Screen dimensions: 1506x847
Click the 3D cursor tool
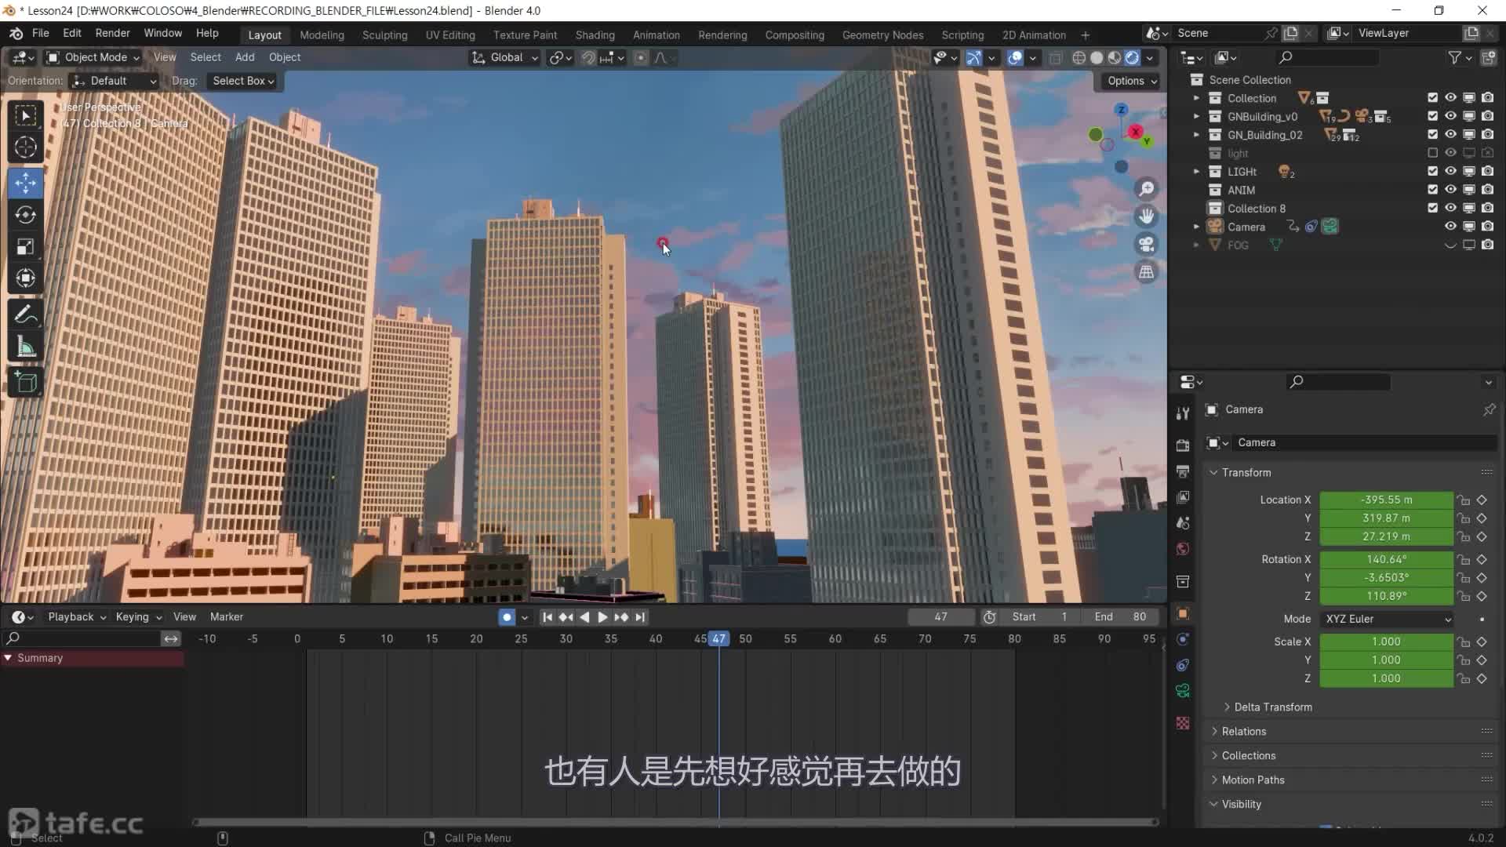click(x=25, y=147)
